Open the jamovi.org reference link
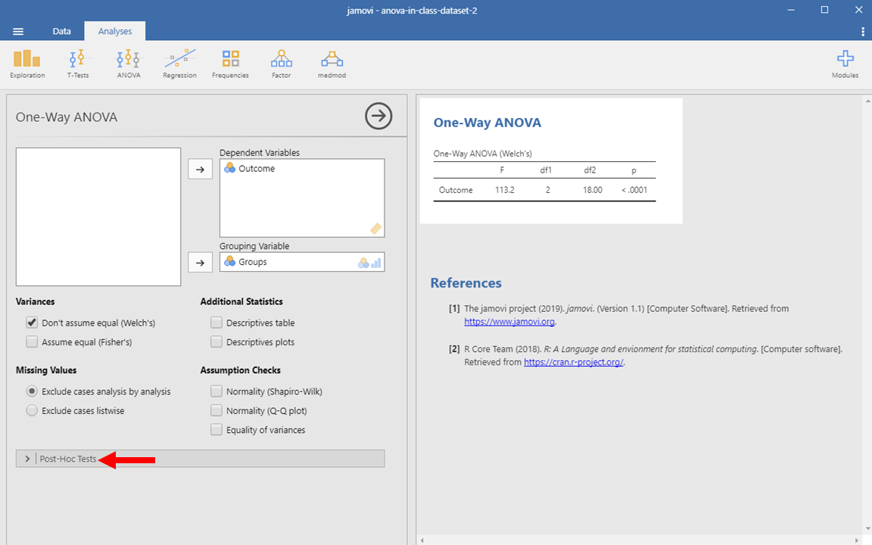 click(509, 322)
